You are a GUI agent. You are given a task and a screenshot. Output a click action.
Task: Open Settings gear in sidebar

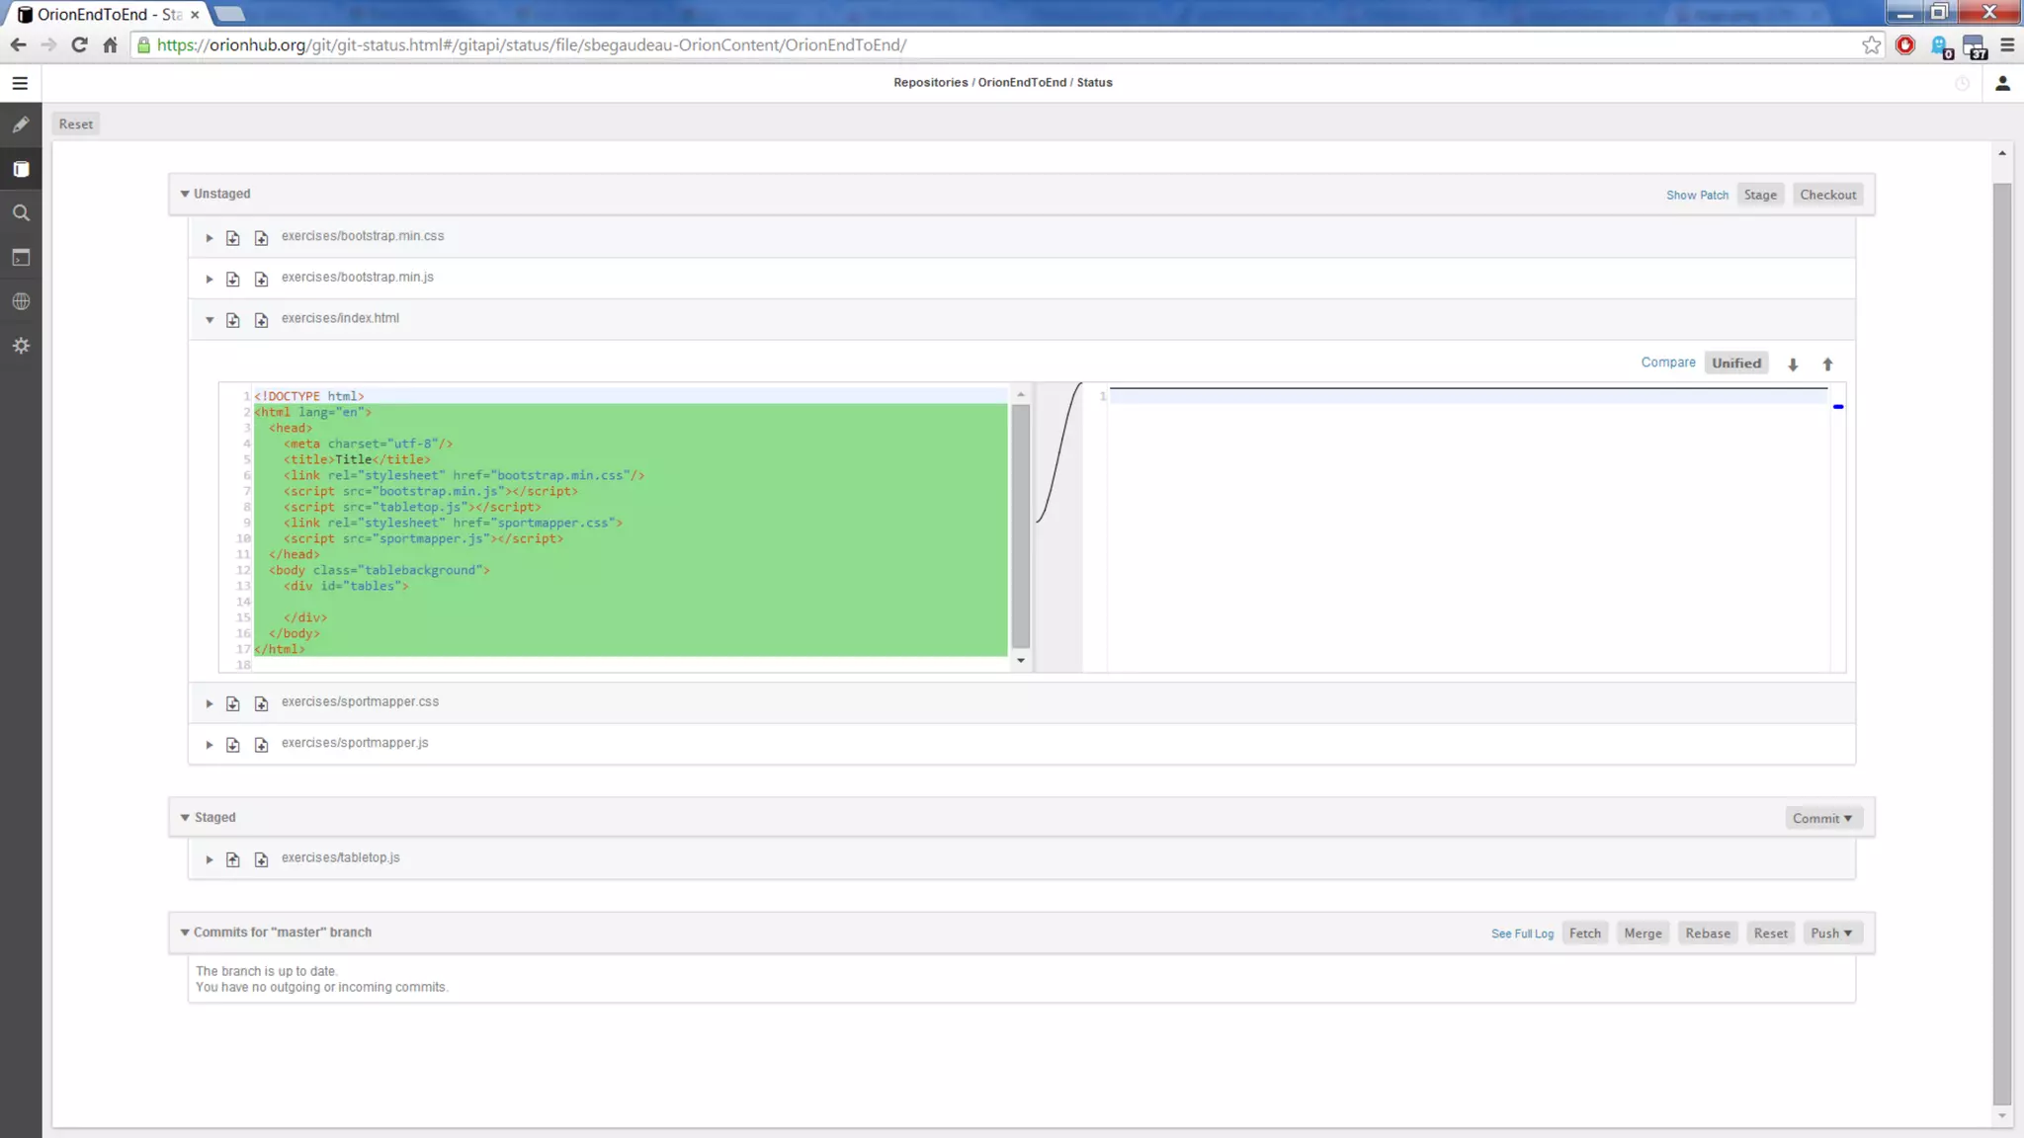21,346
